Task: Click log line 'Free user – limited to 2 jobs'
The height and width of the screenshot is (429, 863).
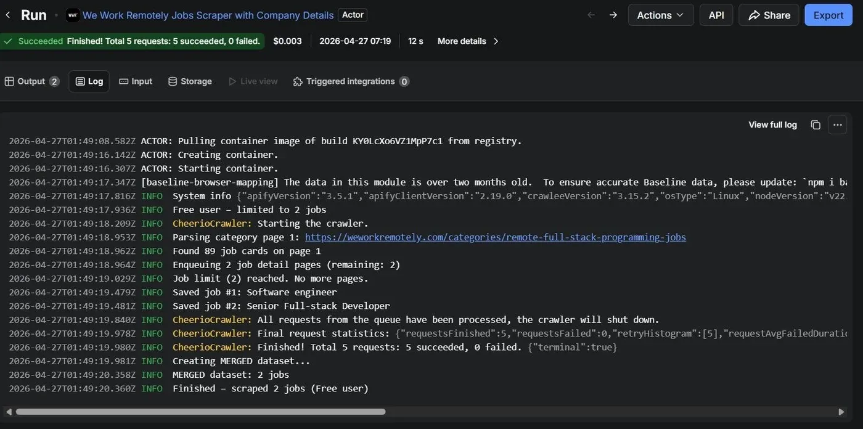Action: [168, 210]
